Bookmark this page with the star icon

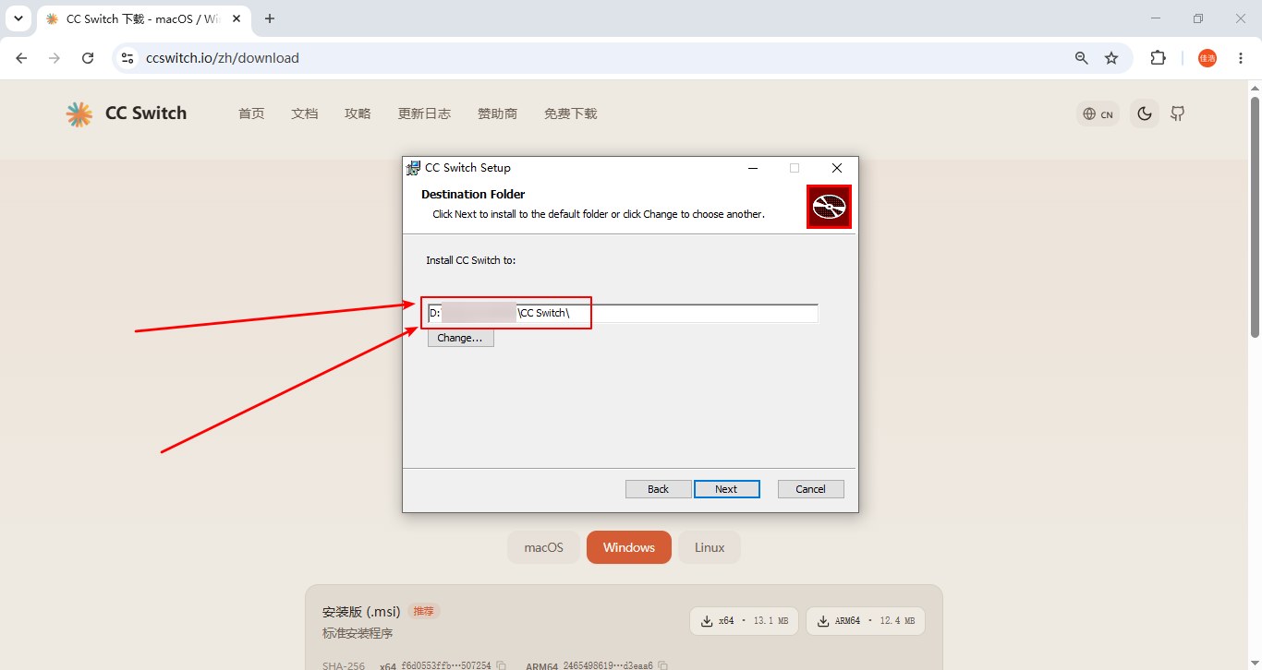[1111, 58]
